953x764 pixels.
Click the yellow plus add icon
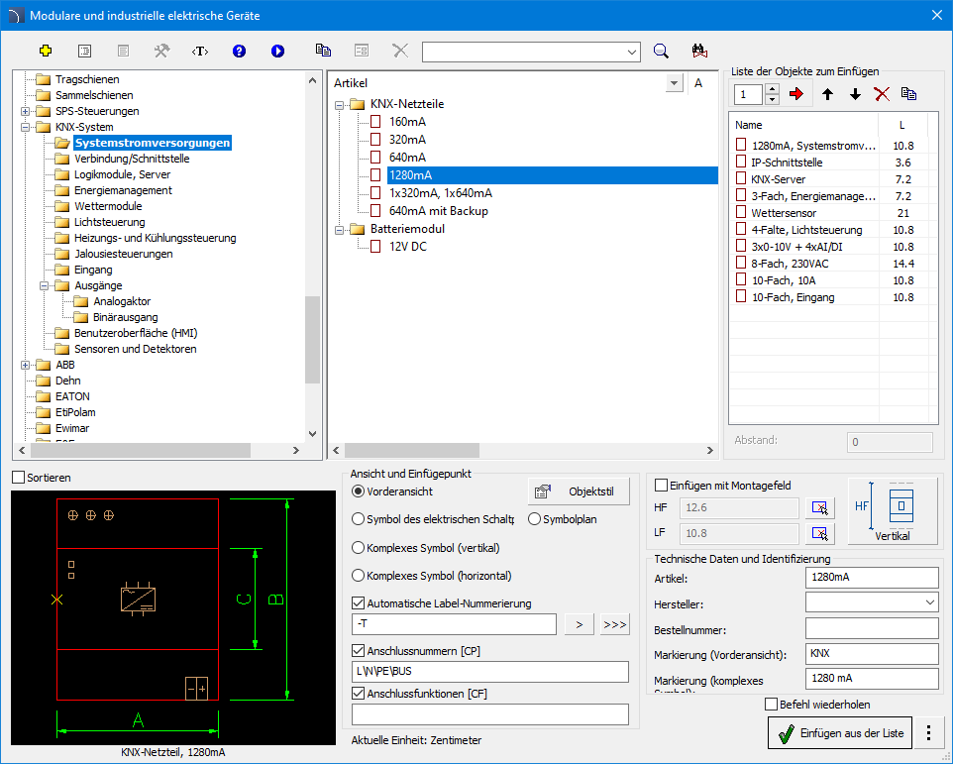click(46, 52)
